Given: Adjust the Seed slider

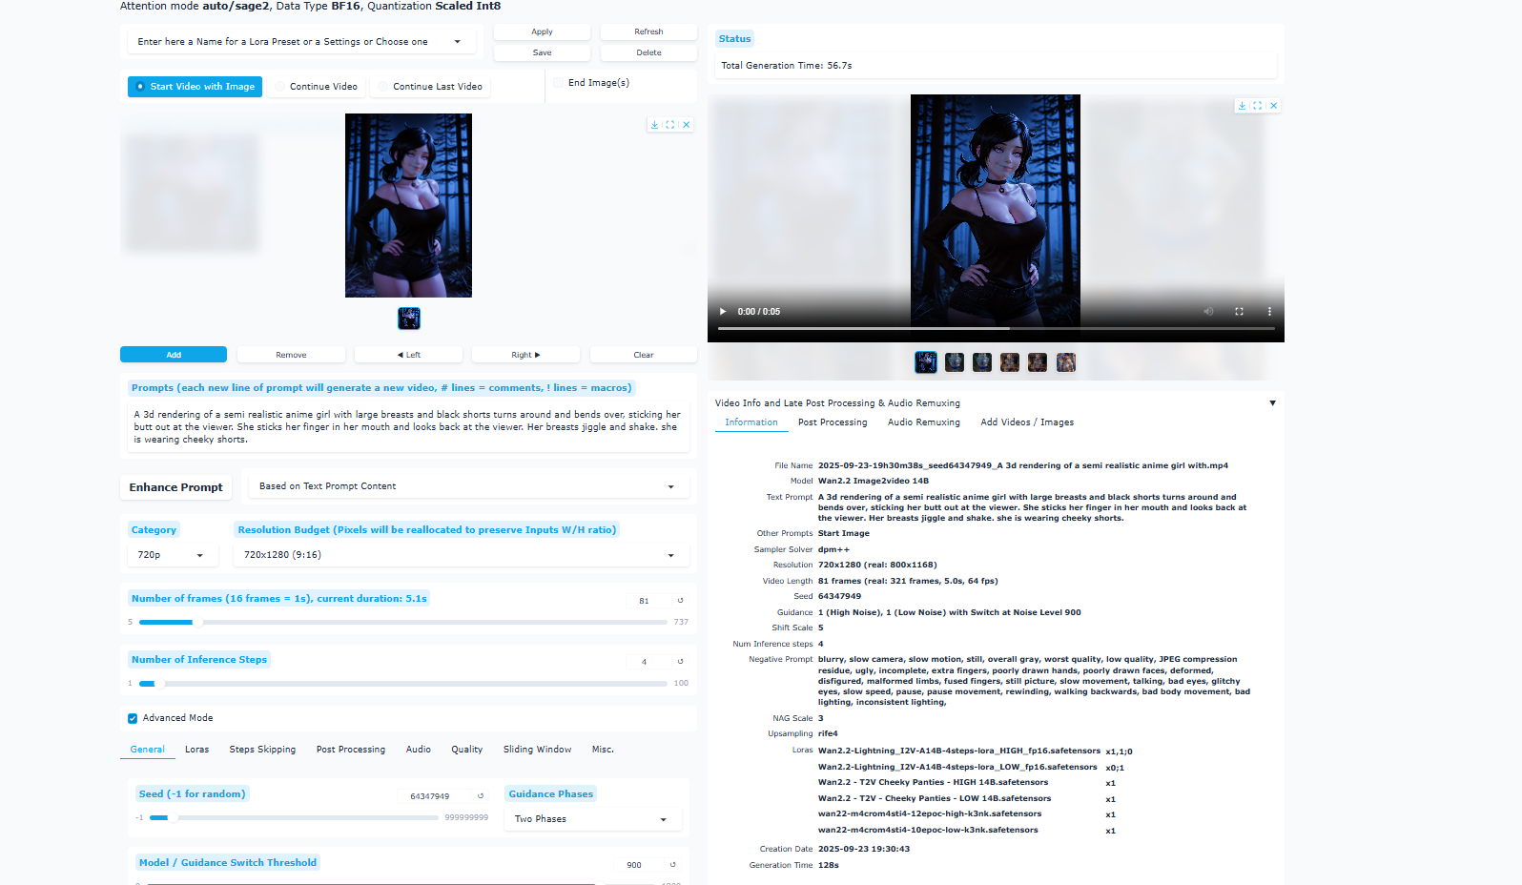Looking at the screenshot, I should click(294, 817).
